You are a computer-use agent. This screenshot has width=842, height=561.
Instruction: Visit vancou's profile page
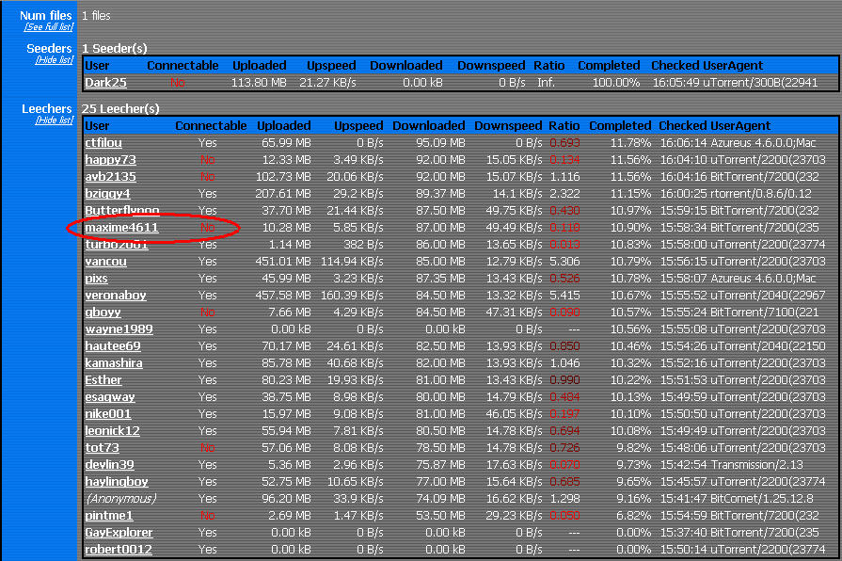click(x=105, y=262)
